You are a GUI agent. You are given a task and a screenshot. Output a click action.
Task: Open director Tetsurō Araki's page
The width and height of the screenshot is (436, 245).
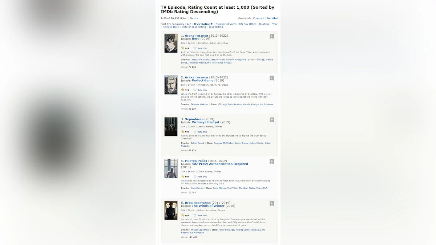218,60
